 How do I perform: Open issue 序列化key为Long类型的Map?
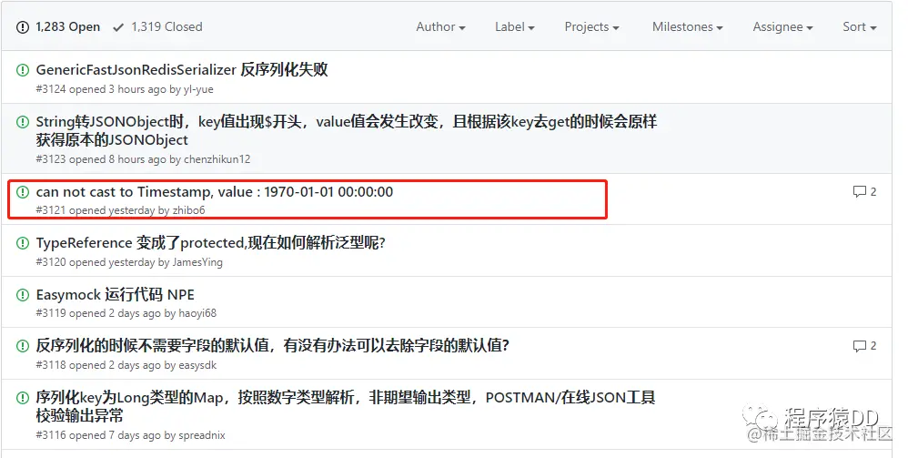coord(345,406)
